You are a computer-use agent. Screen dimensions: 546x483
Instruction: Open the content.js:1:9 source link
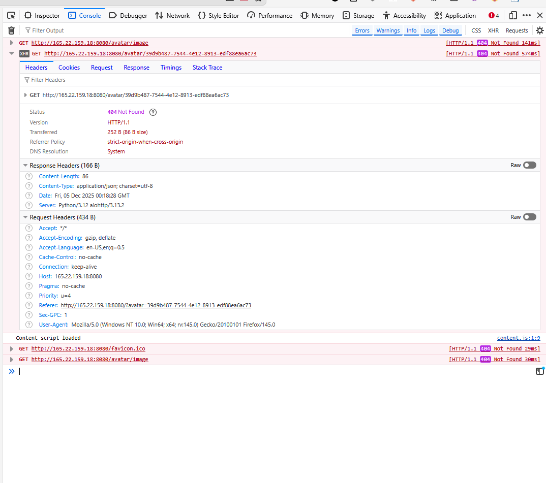coord(518,338)
